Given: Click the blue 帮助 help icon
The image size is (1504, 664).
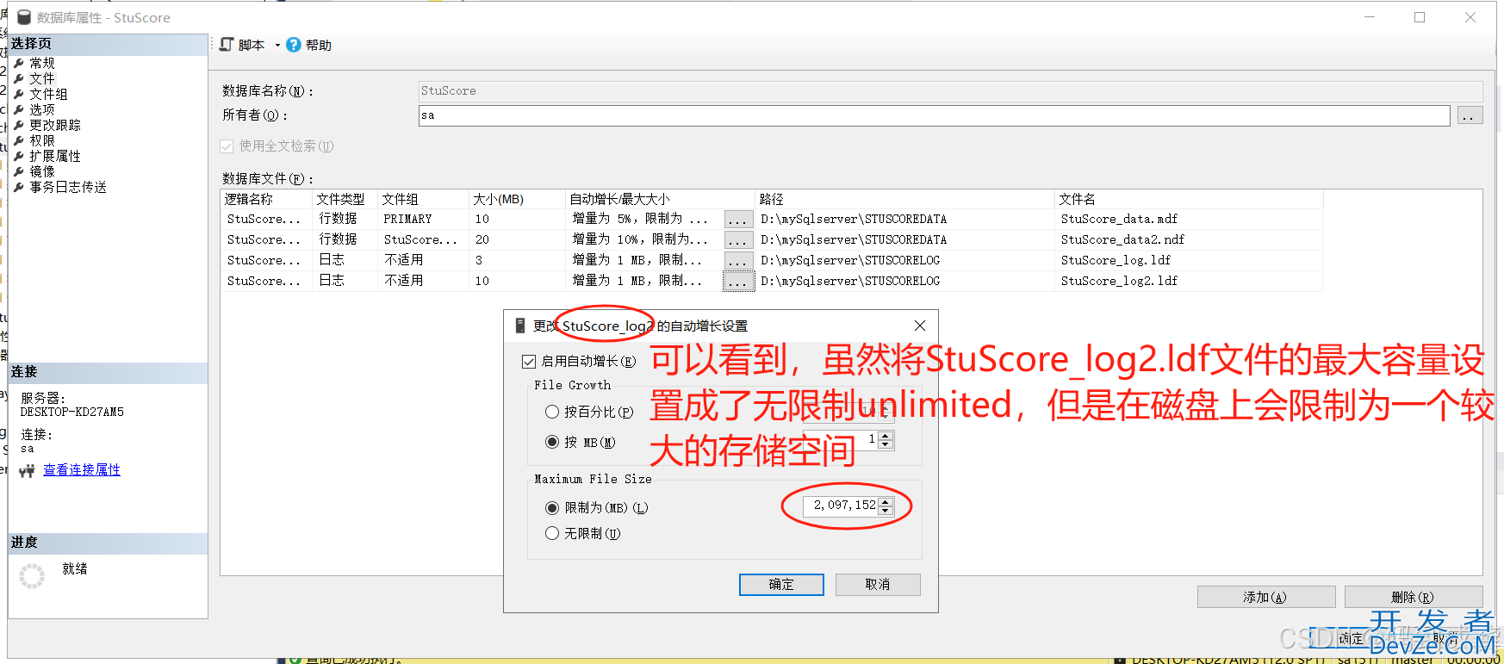Looking at the screenshot, I should 294,45.
